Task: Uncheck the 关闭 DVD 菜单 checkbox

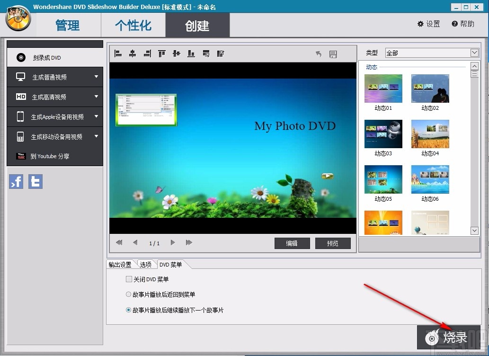Action: click(129, 279)
